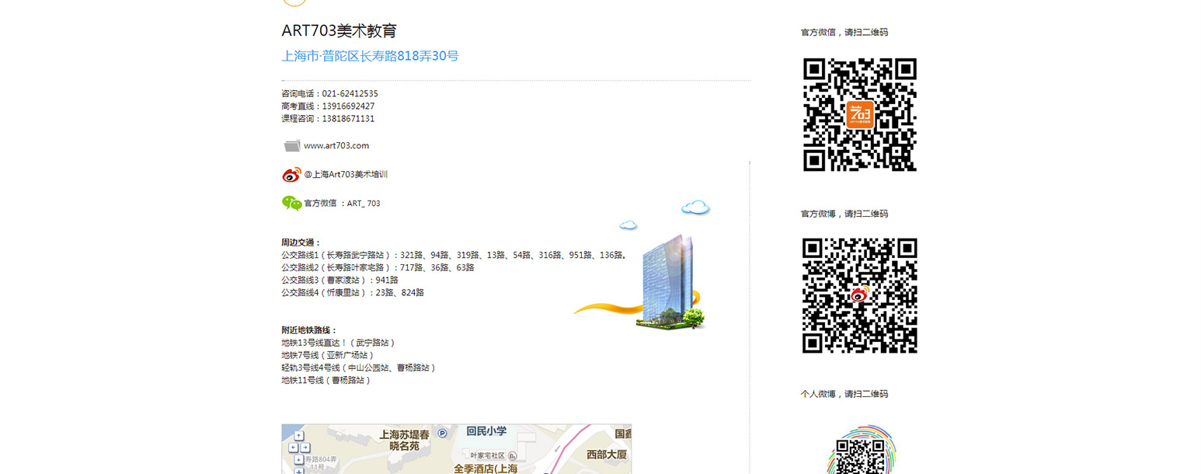This screenshot has height=474, width=1201.
Task: Click the Weibo logo icon beside @上海Art703美术培训
Action: click(x=291, y=175)
